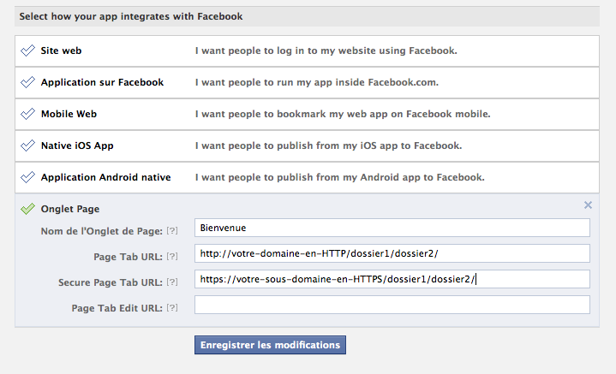Click the checkmark beside Application Android native
Screen dimensions: 616x374
point(27,177)
